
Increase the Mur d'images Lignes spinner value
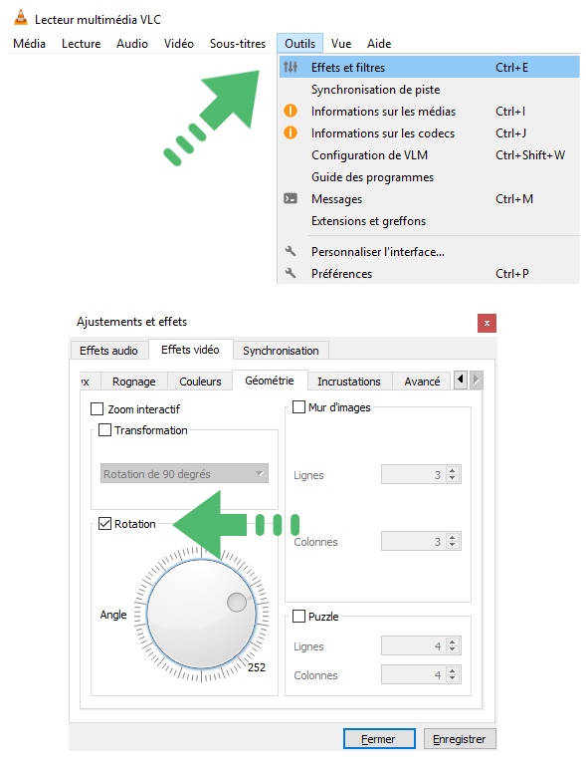453,470
